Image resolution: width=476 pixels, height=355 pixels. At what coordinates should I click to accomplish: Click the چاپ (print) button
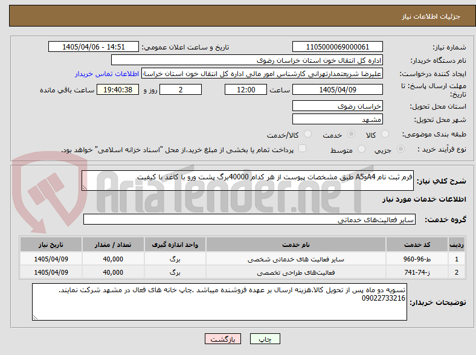coord(265,339)
